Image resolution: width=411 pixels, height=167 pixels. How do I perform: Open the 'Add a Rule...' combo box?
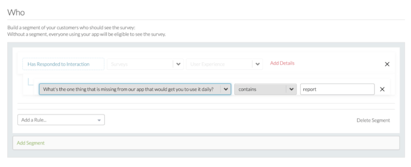click(57, 120)
